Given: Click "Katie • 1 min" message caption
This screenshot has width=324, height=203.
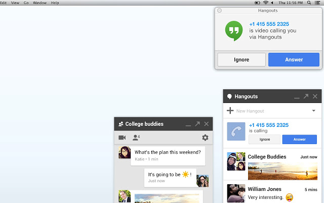Looking at the screenshot, I should click(146, 159).
